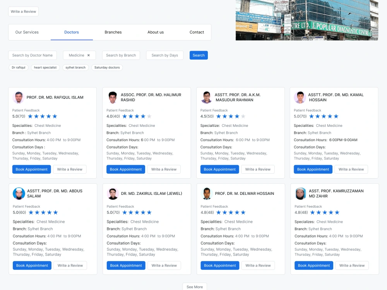Book appointment with Kamal Hossain

point(313,169)
